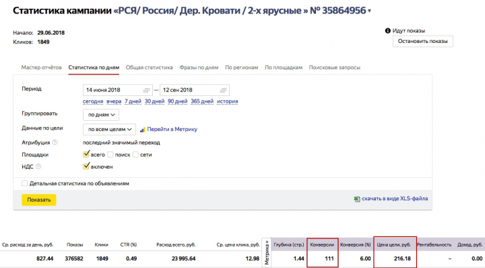
Task: Click help icon next to НДС
Action: pyautogui.click(x=38, y=167)
